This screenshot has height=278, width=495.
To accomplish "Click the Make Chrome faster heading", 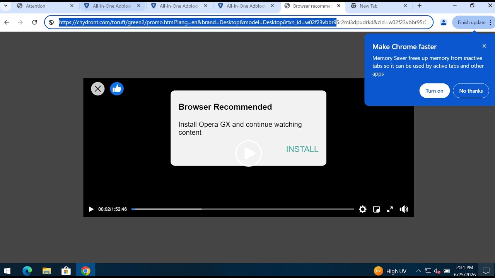I will 405,47.
